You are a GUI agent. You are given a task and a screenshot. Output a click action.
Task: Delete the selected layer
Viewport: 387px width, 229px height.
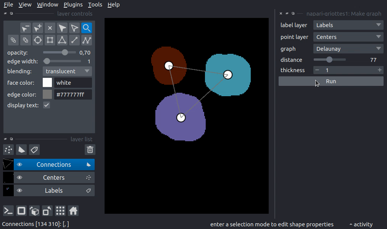90,150
